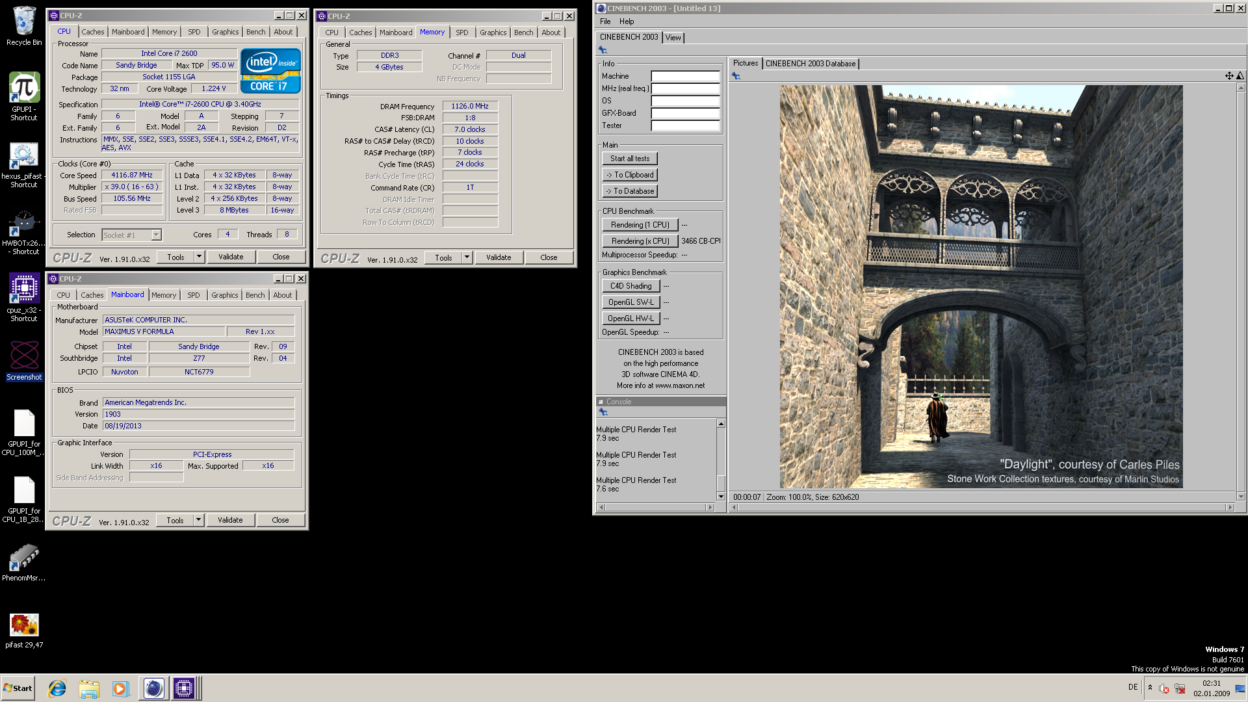
Task: Open Graphics tab in the top-left CPU-Z window
Action: (x=225, y=32)
